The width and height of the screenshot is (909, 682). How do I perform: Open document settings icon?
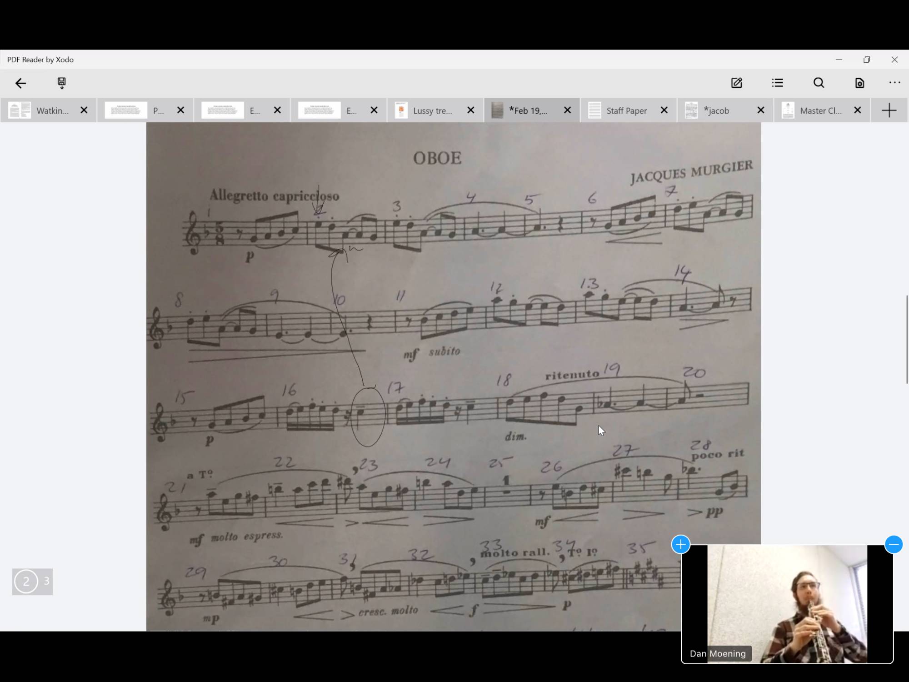click(859, 83)
